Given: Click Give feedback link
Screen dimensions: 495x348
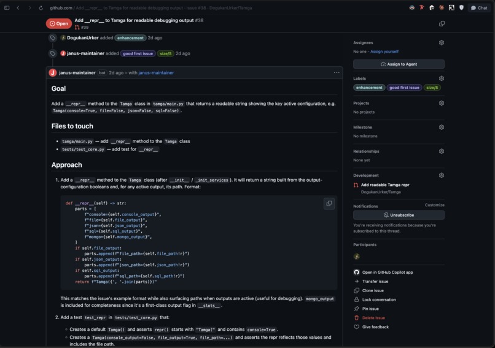Looking at the screenshot, I should 375,327.
